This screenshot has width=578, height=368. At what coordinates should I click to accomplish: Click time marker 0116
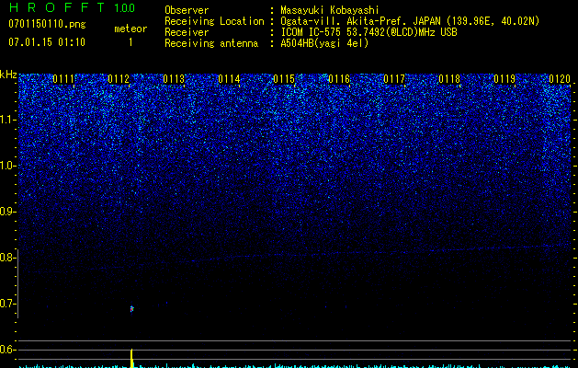pyautogui.click(x=339, y=79)
